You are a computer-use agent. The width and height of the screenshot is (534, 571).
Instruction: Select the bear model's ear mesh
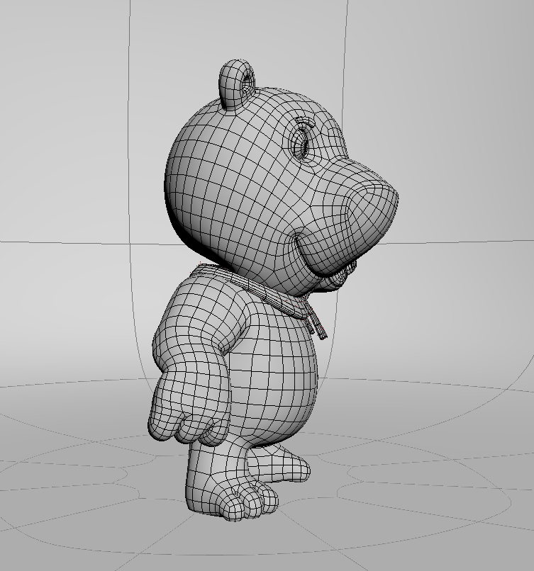pos(237,84)
